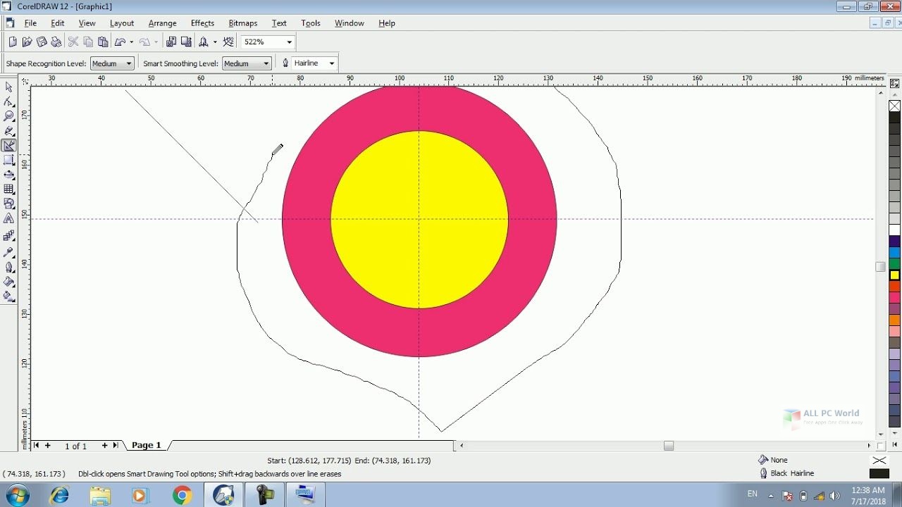The image size is (902, 507).
Task: Open the Arrange menu
Action: pos(162,23)
